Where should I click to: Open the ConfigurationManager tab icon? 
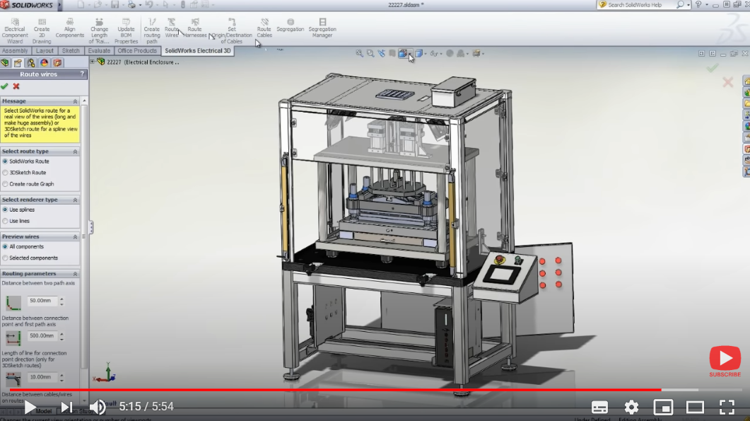[x=31, y=63]
